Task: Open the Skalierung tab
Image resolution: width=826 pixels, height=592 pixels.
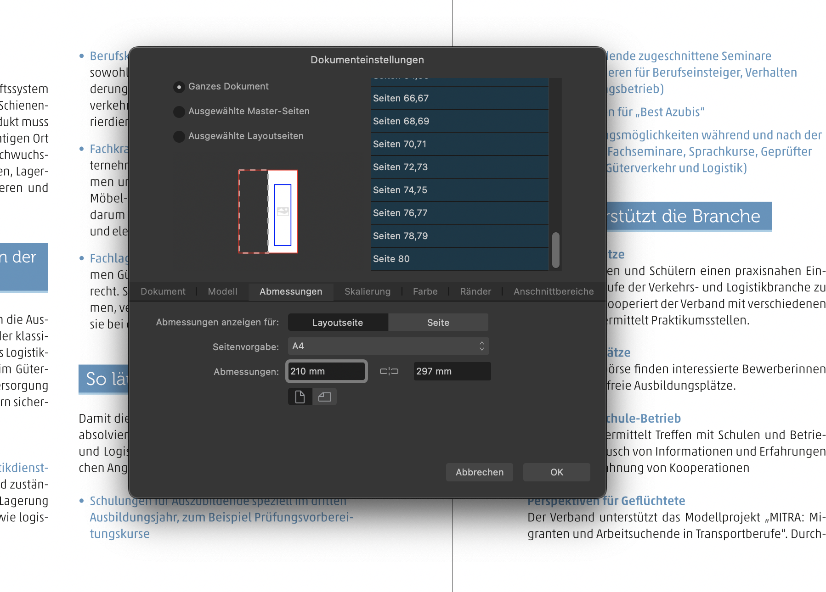Action: (368, 291)
